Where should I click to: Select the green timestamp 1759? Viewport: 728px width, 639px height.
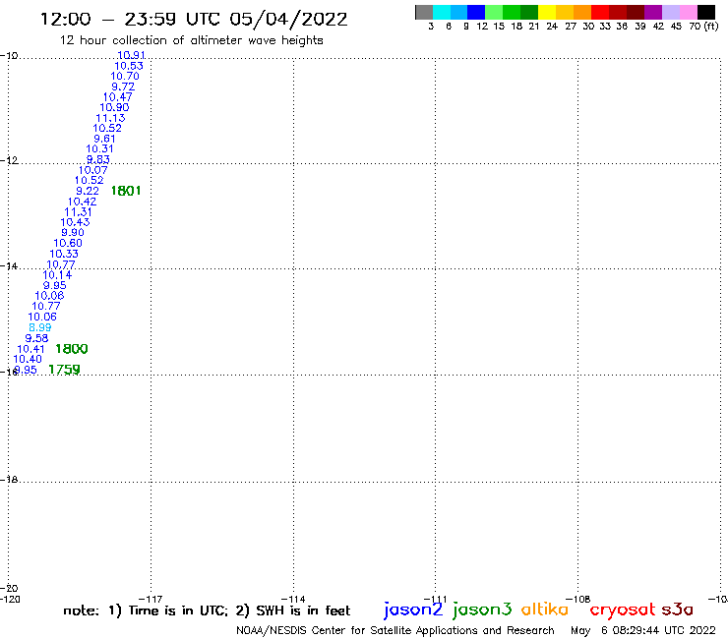(65, 370)
